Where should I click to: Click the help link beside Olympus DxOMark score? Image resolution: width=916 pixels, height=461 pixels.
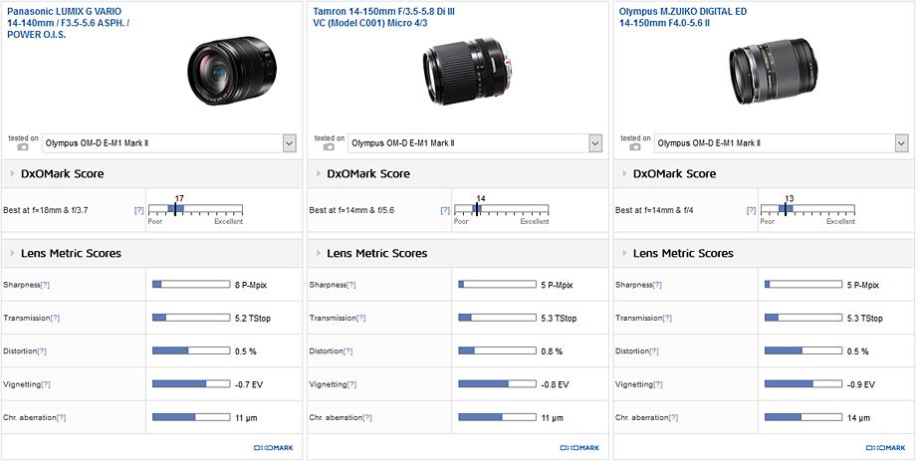pyautogui.click(x=752, y=210)
